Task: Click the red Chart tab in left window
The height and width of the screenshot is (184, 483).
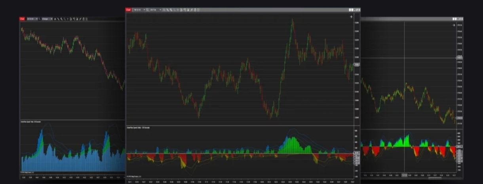Action: point(23,19)
